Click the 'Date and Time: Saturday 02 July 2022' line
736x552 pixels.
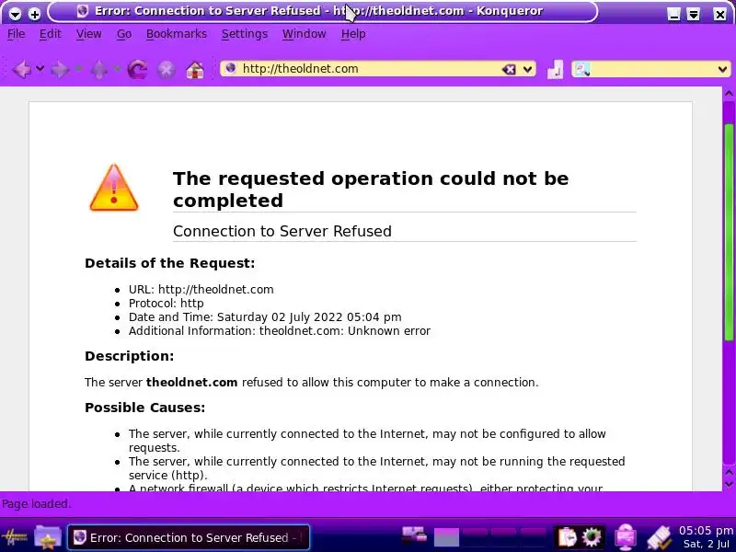(265, 316)
